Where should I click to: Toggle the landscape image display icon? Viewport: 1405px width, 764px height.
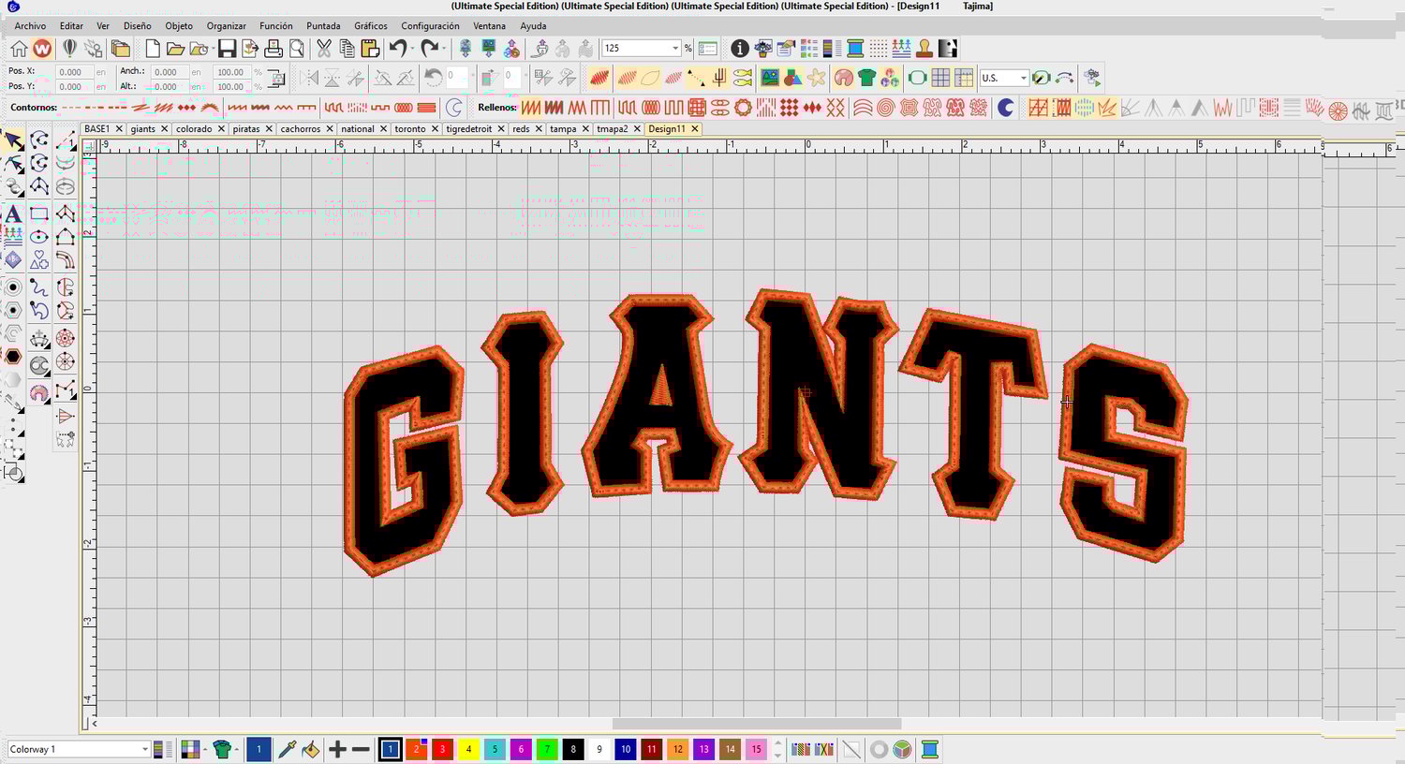tap(770, 78)
